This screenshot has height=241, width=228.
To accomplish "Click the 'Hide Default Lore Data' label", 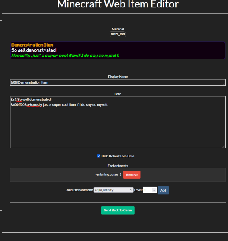I will tap(118, 156).
